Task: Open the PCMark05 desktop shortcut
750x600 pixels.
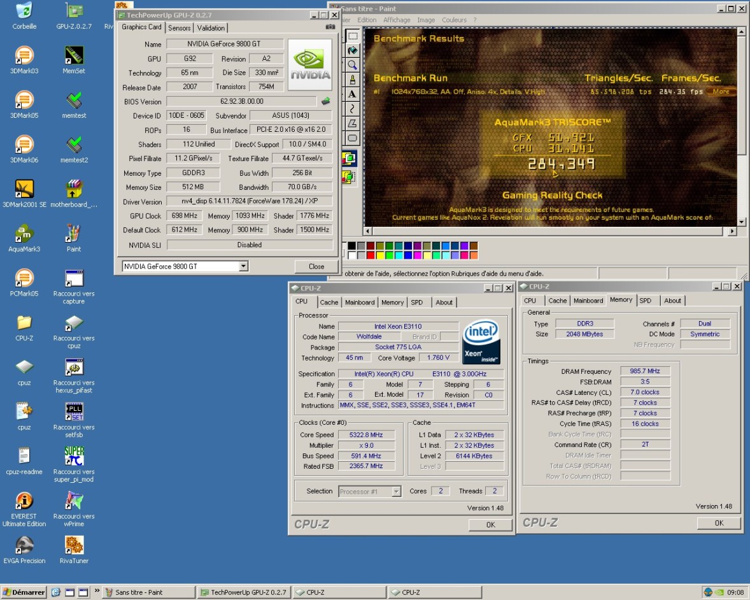Action: (x=24, y=282)
